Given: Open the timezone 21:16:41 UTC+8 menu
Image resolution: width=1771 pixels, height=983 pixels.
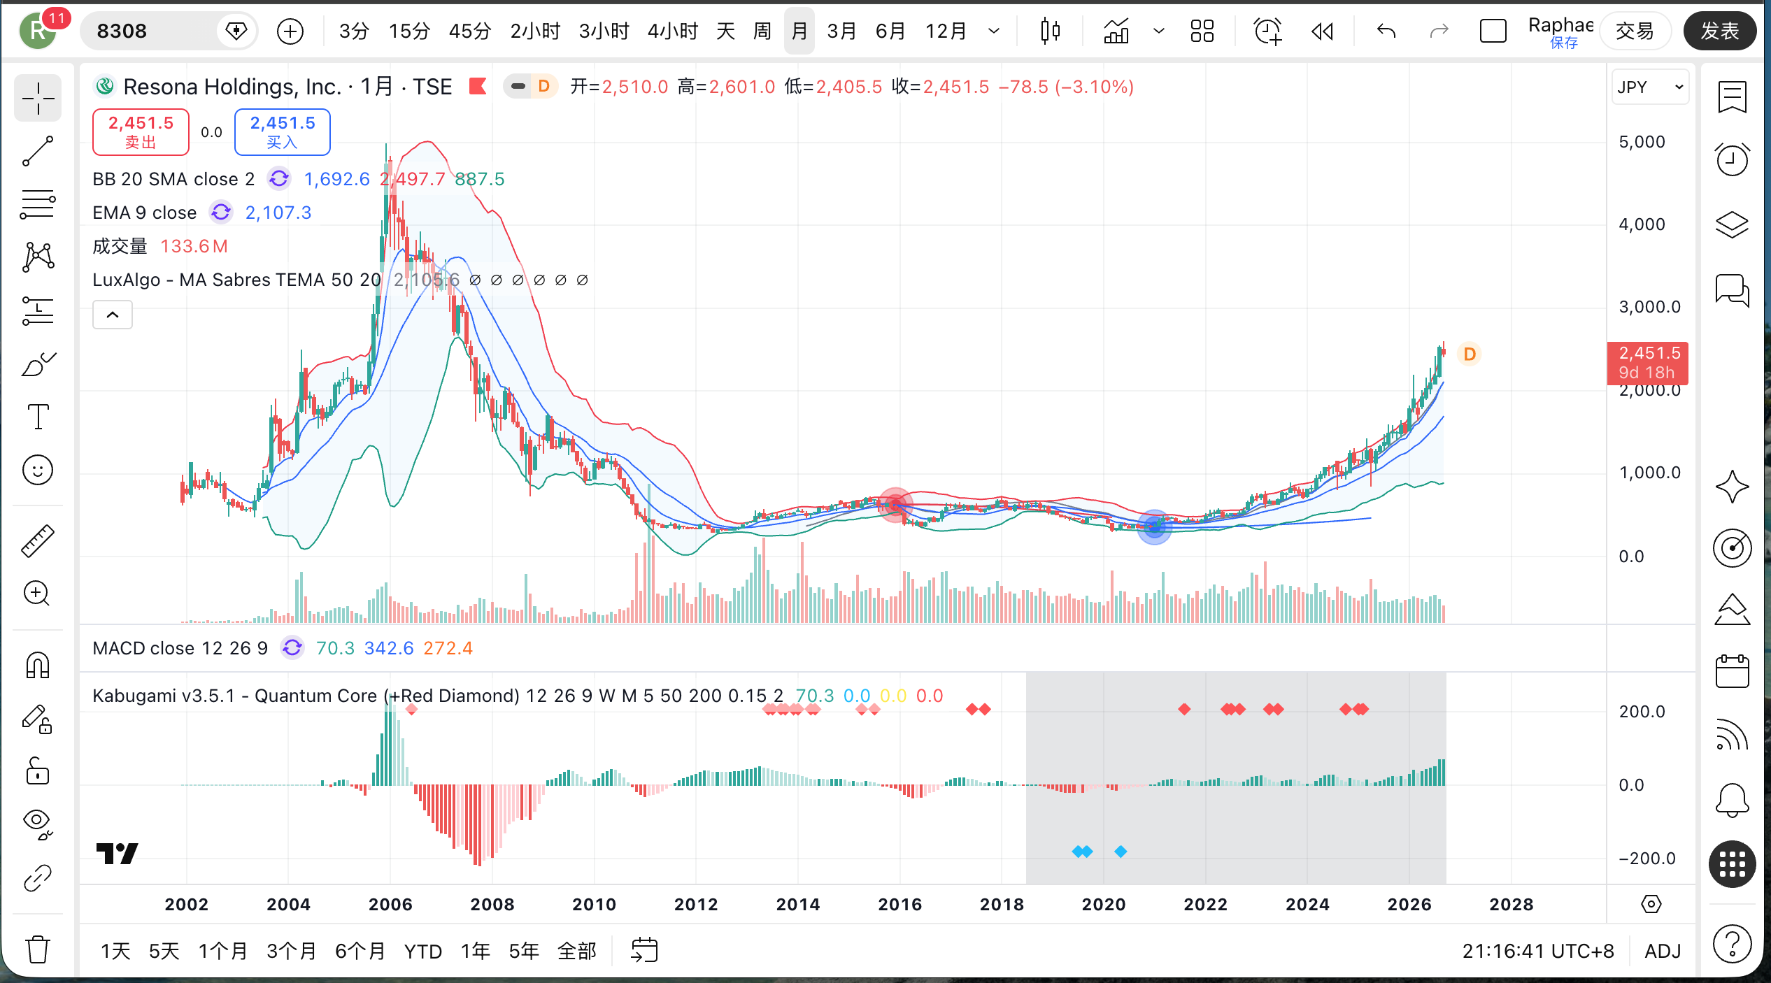Looking at the screenshot, I should pos(1538,951).
